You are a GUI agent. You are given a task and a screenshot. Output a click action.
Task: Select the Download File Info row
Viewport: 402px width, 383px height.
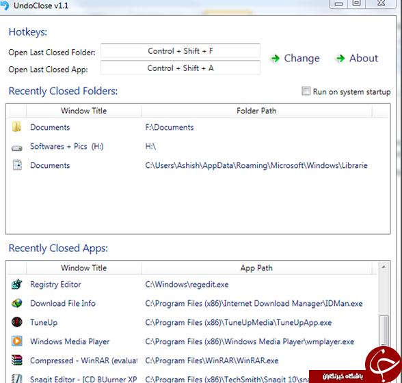63,303
